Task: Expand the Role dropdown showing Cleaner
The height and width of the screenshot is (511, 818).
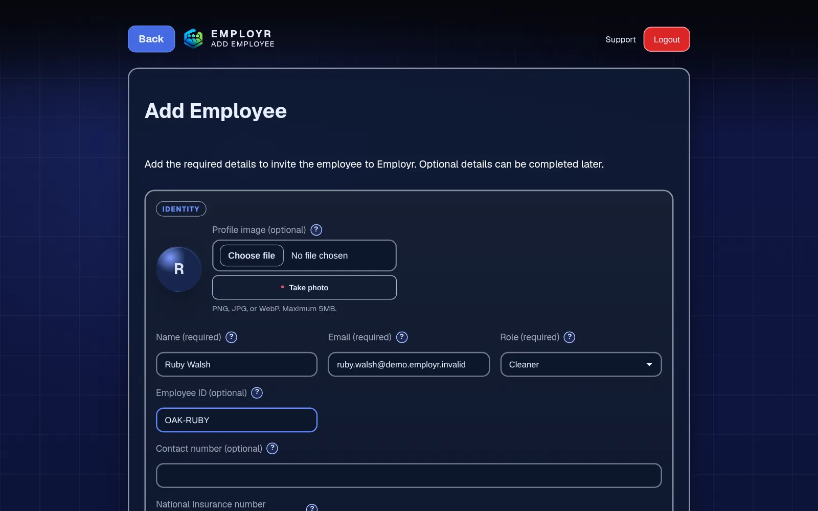Action: (581, 364)
